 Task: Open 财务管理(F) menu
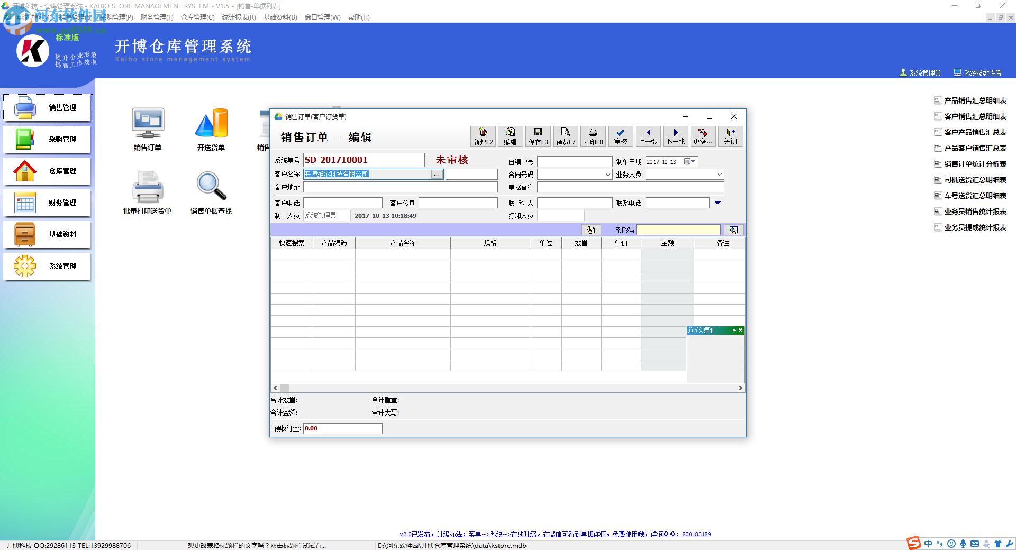pos(157,17)
